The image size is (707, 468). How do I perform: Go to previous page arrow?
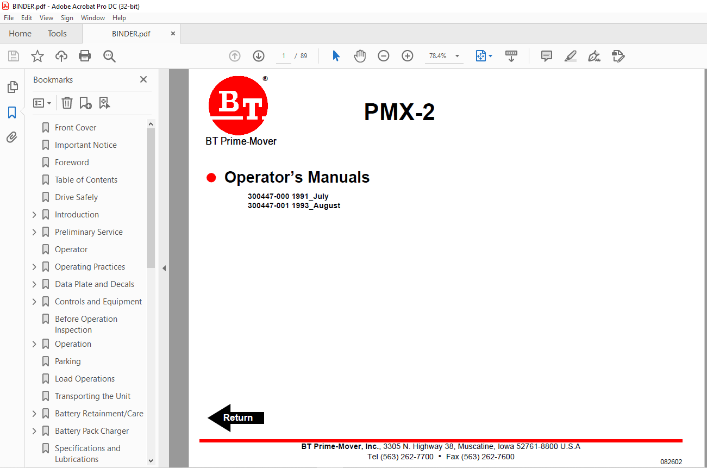[235, 56]
